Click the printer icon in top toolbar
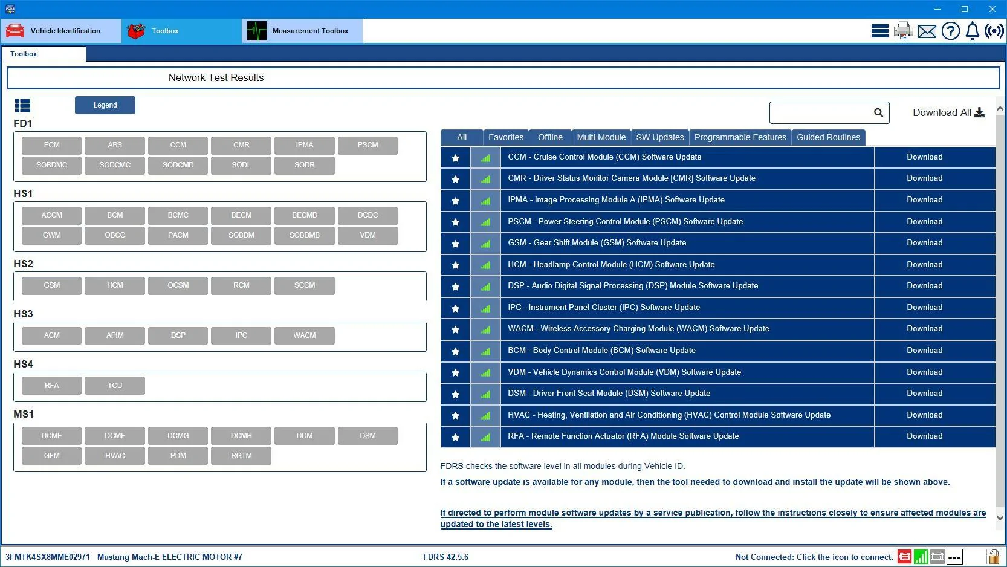 coord(904,31)
